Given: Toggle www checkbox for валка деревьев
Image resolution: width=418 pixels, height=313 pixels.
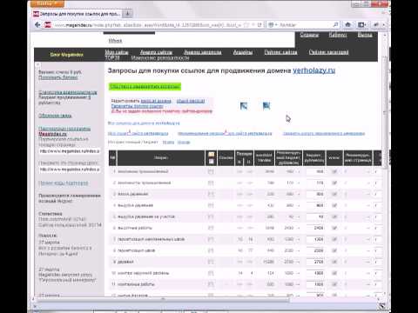Looking at the screenshot, I should [x=334, y=194].
